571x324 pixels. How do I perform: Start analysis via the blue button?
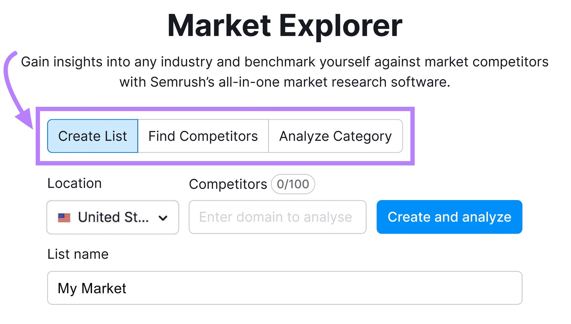pyautogui.click(x=449, y=217)
